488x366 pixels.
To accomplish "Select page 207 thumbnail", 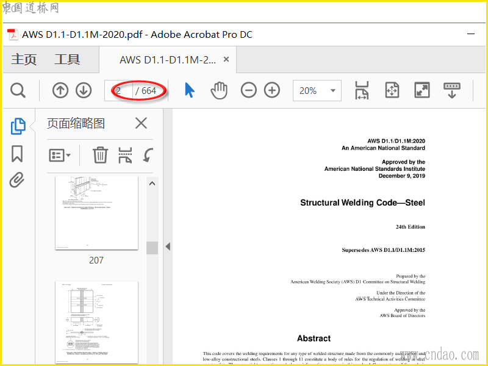I will (x=96, y=213).
